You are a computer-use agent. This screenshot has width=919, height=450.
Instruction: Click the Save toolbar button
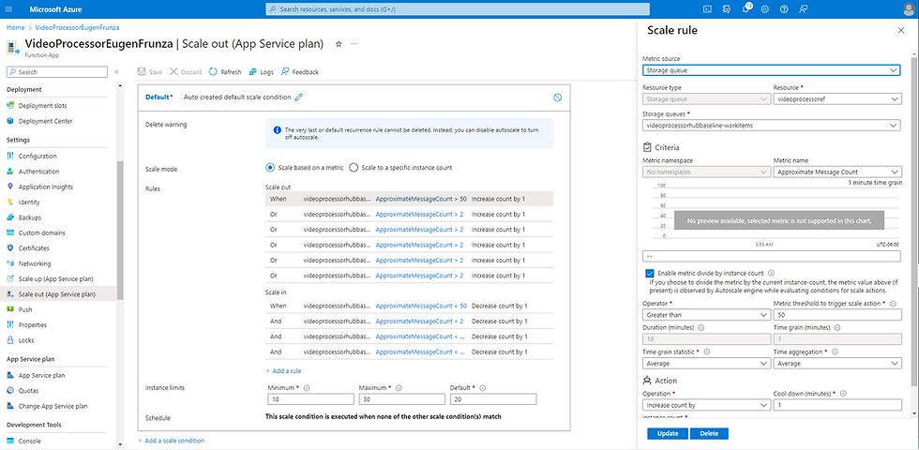(x=150, y=72)
